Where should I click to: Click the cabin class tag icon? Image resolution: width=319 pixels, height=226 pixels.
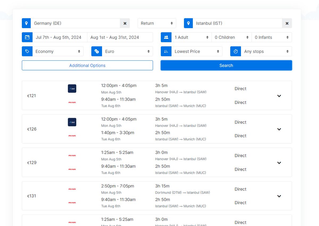(27, 51)
